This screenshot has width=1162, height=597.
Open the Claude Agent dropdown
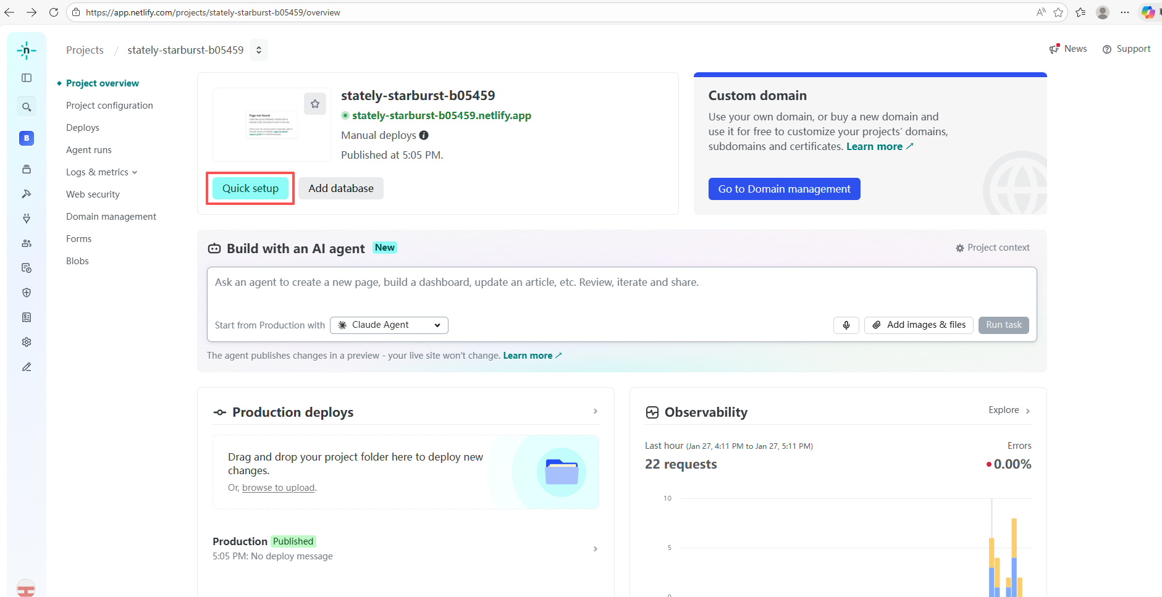(x=389, y=325)
